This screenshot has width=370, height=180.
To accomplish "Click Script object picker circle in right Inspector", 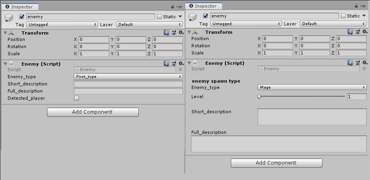I will pyautogui.click(x=364, y=69).
